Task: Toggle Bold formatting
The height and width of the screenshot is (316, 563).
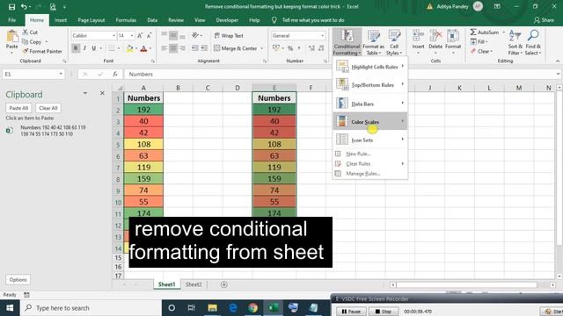Action: point(76,48)
